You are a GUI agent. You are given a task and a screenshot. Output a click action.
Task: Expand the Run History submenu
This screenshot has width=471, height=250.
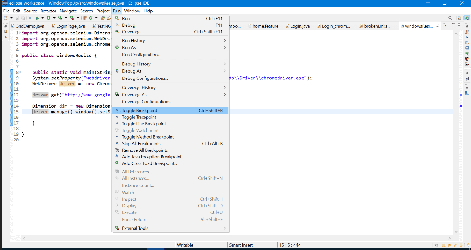(133, 40)
